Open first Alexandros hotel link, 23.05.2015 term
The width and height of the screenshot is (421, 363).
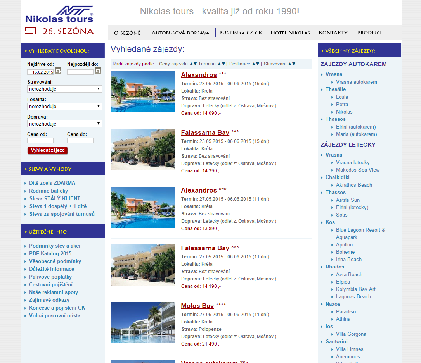tap(199, 75)
